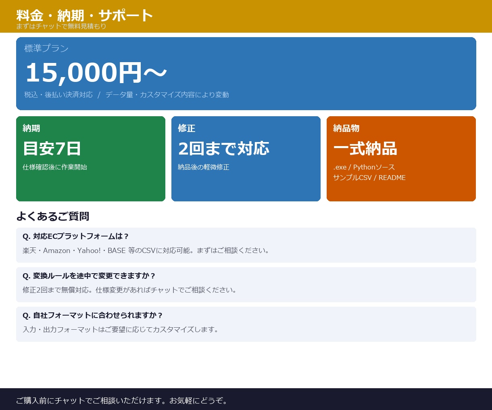Click the answer 修正2回まで無償対応
This screenshot has width=492, height=410.
[x=130, y=290]
